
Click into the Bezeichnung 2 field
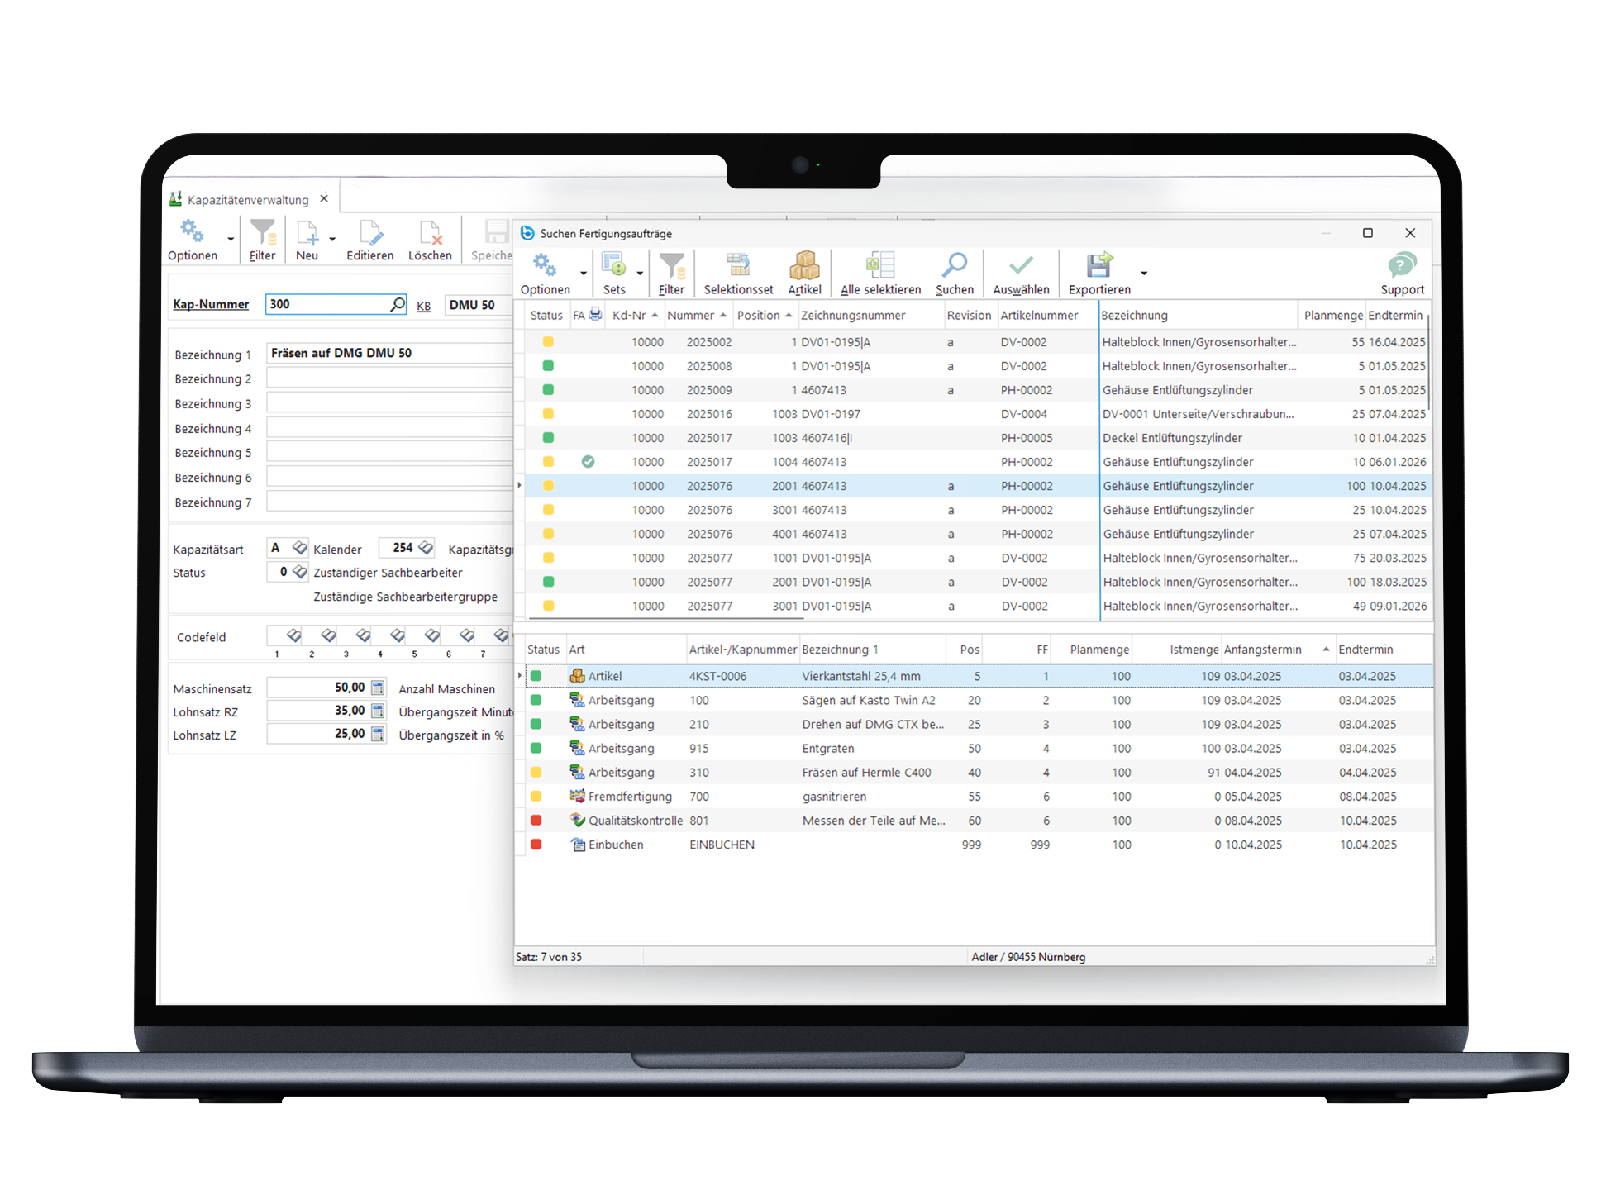tap(389, 378)
